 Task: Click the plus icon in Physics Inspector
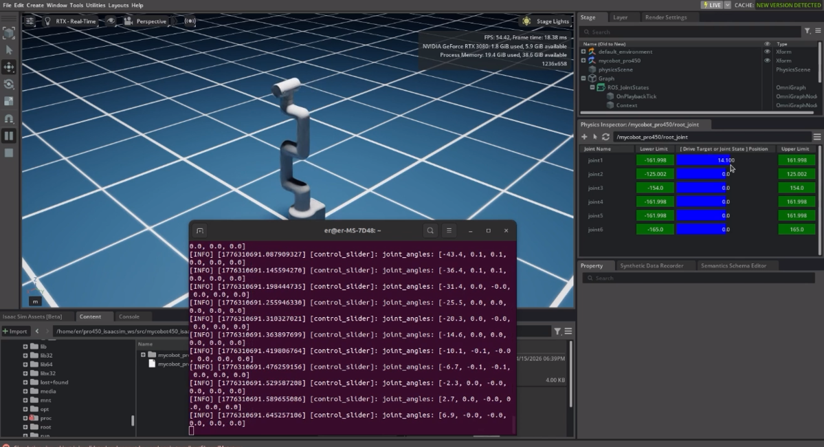point(584,137)
